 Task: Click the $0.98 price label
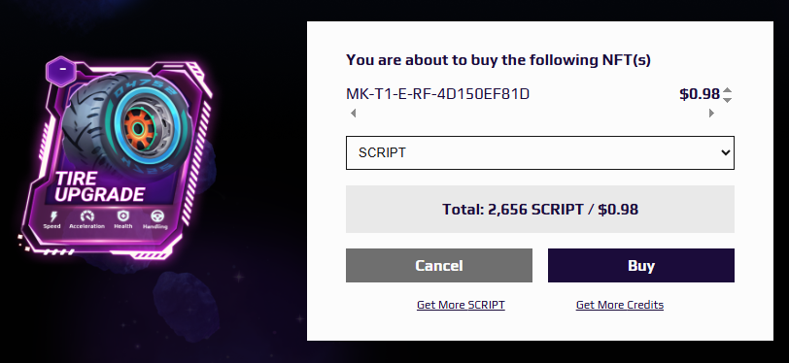700,94
